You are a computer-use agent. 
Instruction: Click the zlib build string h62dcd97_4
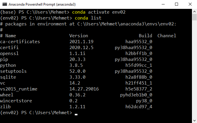139,107
